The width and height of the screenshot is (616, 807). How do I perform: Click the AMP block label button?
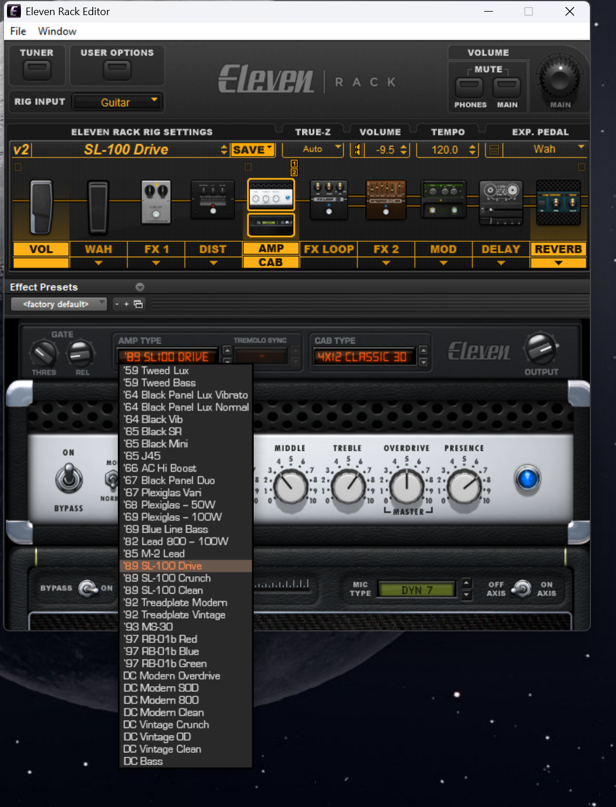pos(271,248)
